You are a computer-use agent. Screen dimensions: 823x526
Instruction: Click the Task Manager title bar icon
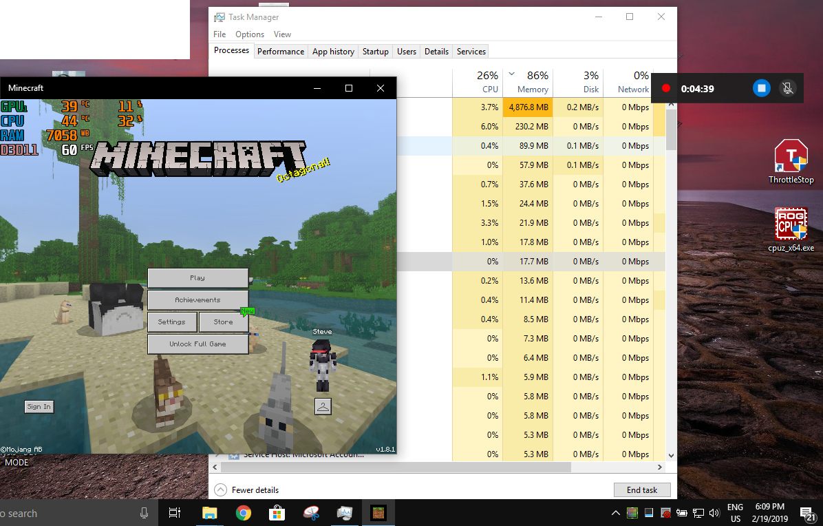click(220, 17)
